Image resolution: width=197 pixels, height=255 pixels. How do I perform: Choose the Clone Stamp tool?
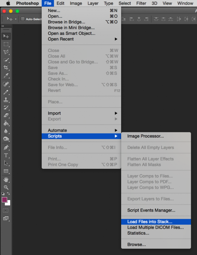point(6,100)
